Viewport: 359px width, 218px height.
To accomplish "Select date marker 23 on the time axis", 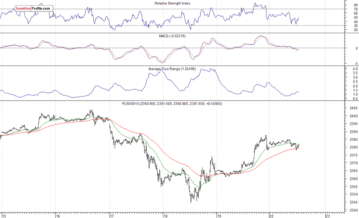I will [x=327, y=215].
